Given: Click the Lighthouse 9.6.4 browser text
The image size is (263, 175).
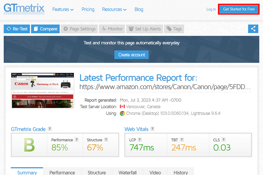Looking at the screenshot, I should (x=206, y=113).
